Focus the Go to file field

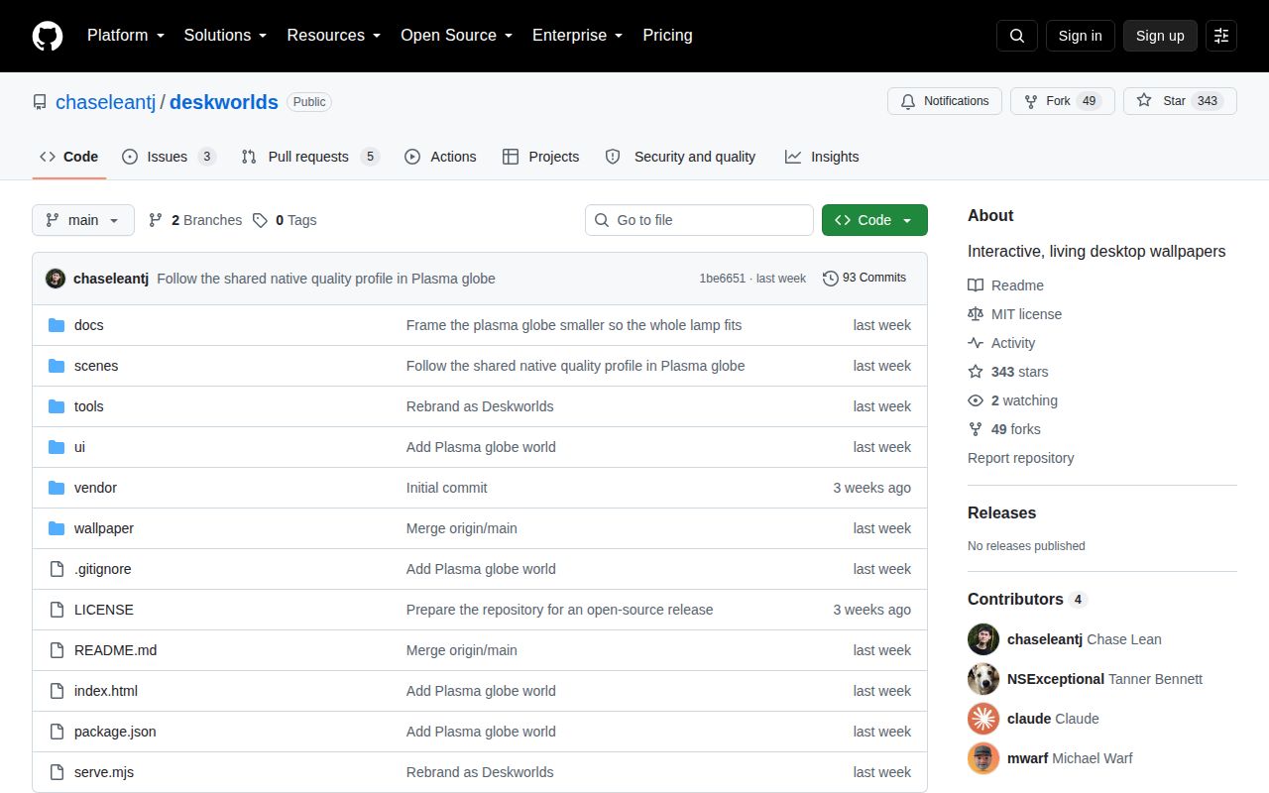[699, 220]
